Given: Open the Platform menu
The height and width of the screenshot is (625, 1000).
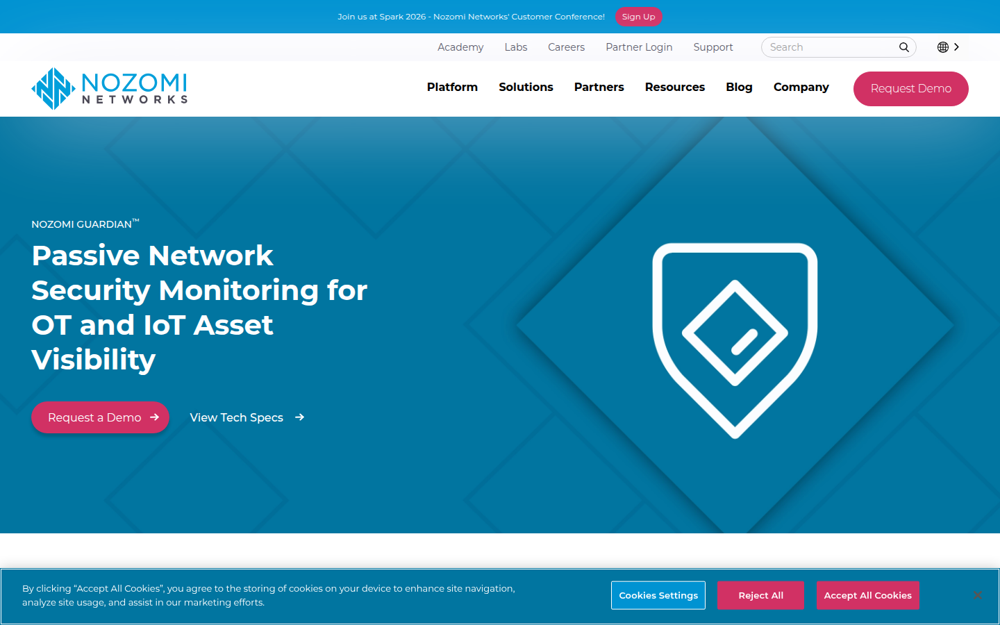Looking at the screenshot, I should point(452,87).
